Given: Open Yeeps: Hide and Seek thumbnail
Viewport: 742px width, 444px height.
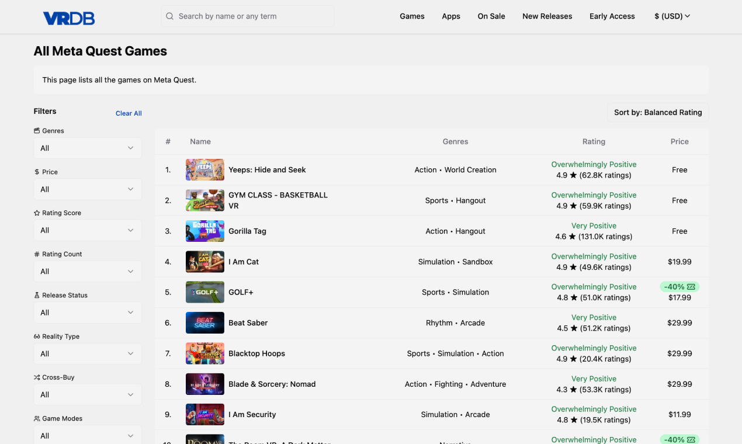Looking at the screenshot, I should tap(205, 169).
